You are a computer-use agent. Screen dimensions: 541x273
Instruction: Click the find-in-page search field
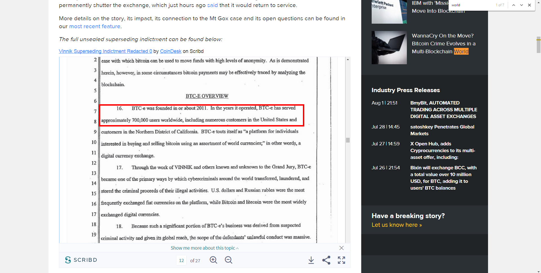pyautogui.click(x=472, y=5)
